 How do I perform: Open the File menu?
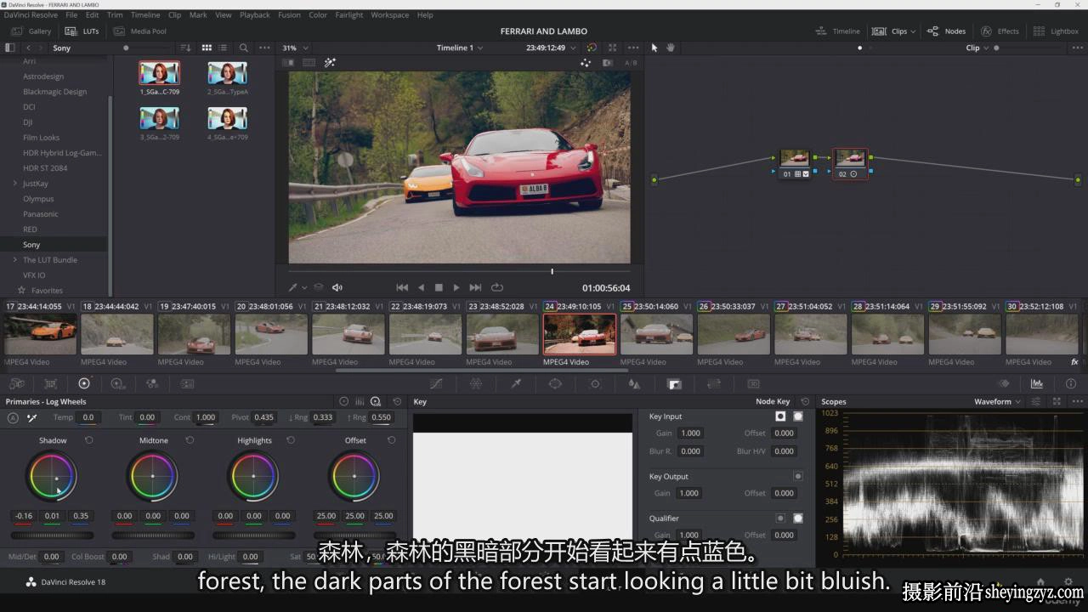[x=71, y=14]
